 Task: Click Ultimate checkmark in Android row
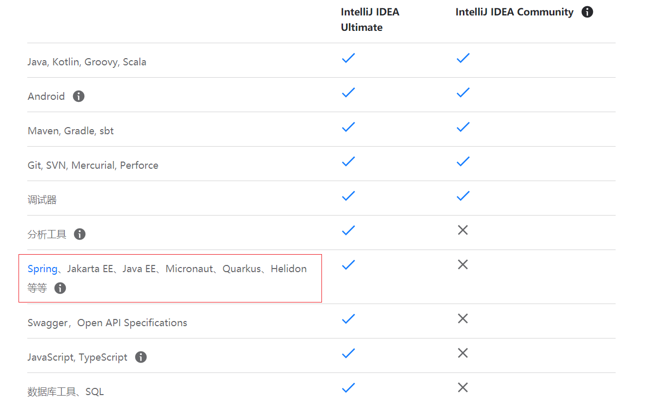tap(349, 93)
